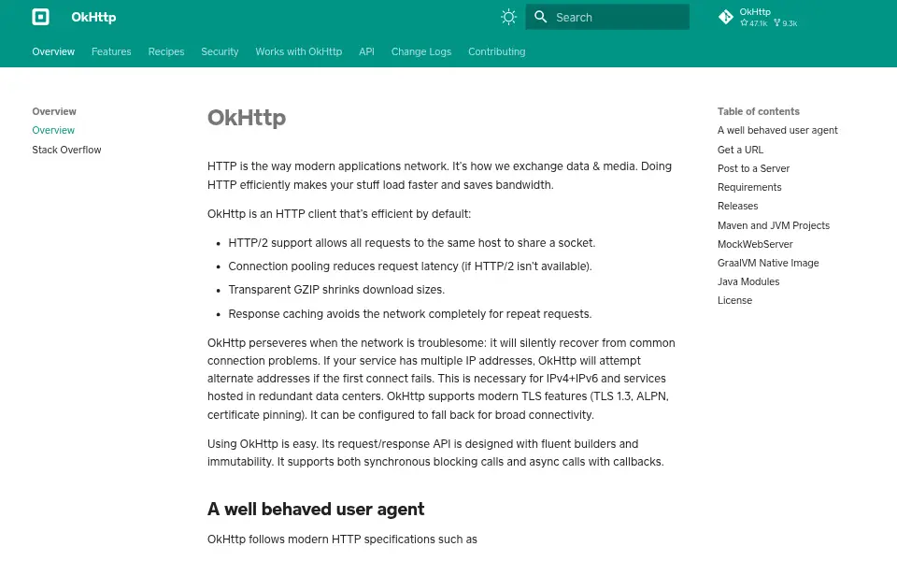Click the 'Response caching avoids the network' bullet

click(410, 314)
